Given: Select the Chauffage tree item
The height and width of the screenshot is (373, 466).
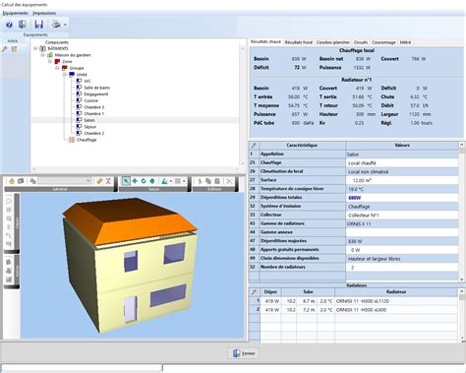Looking at the screenshot, I should tap(87, 140).
